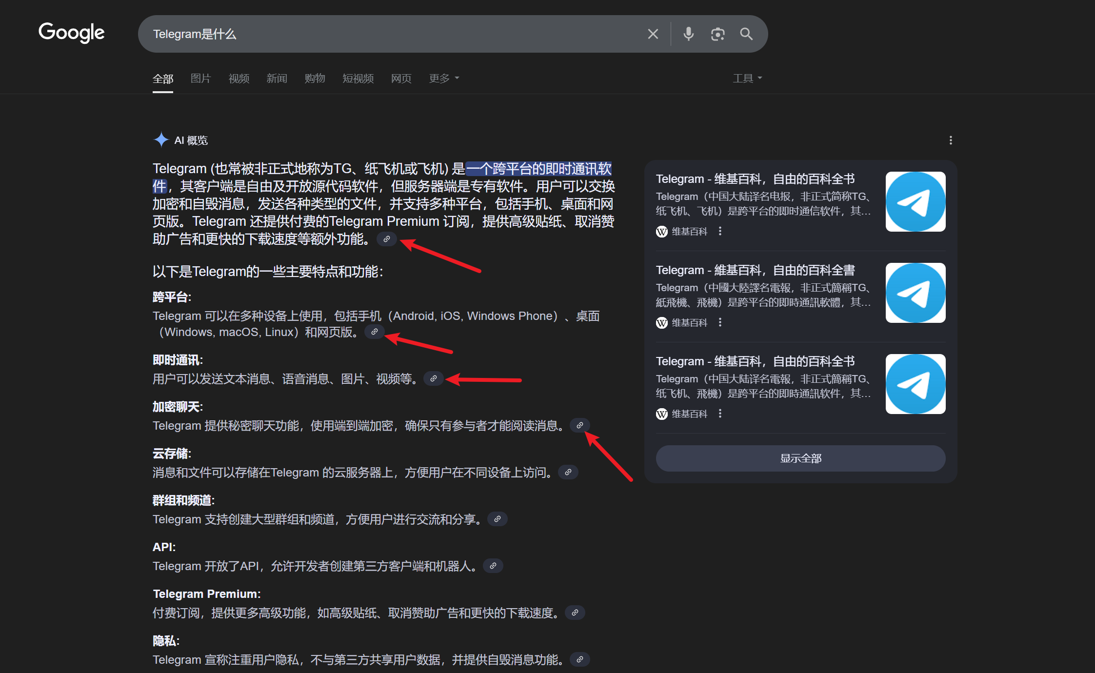
Task: Select the 短视频 tab
Action: tap(358, 78)
